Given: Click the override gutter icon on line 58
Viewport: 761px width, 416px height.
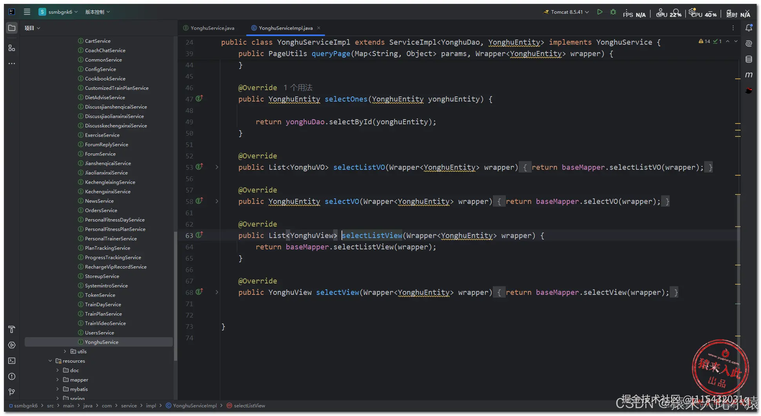Looking at the screenshot, I should (x=199, y=201).
